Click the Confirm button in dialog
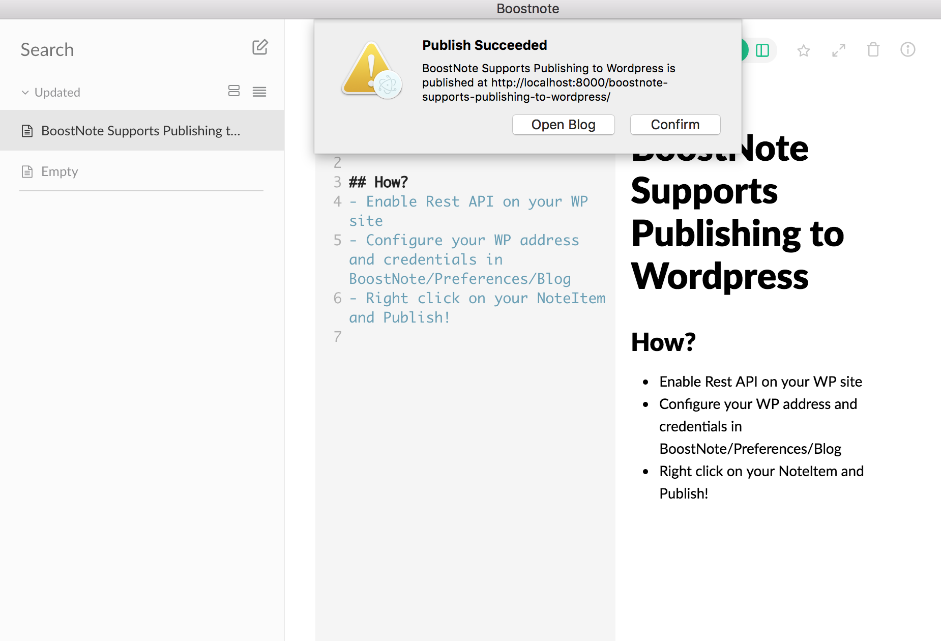 (675, 125)
